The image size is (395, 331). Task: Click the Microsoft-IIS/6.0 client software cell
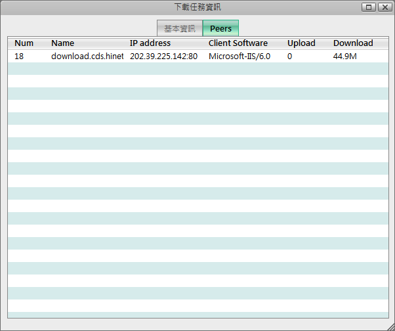point(239,56)
